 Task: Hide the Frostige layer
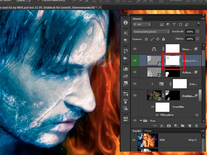pos(135,95)
